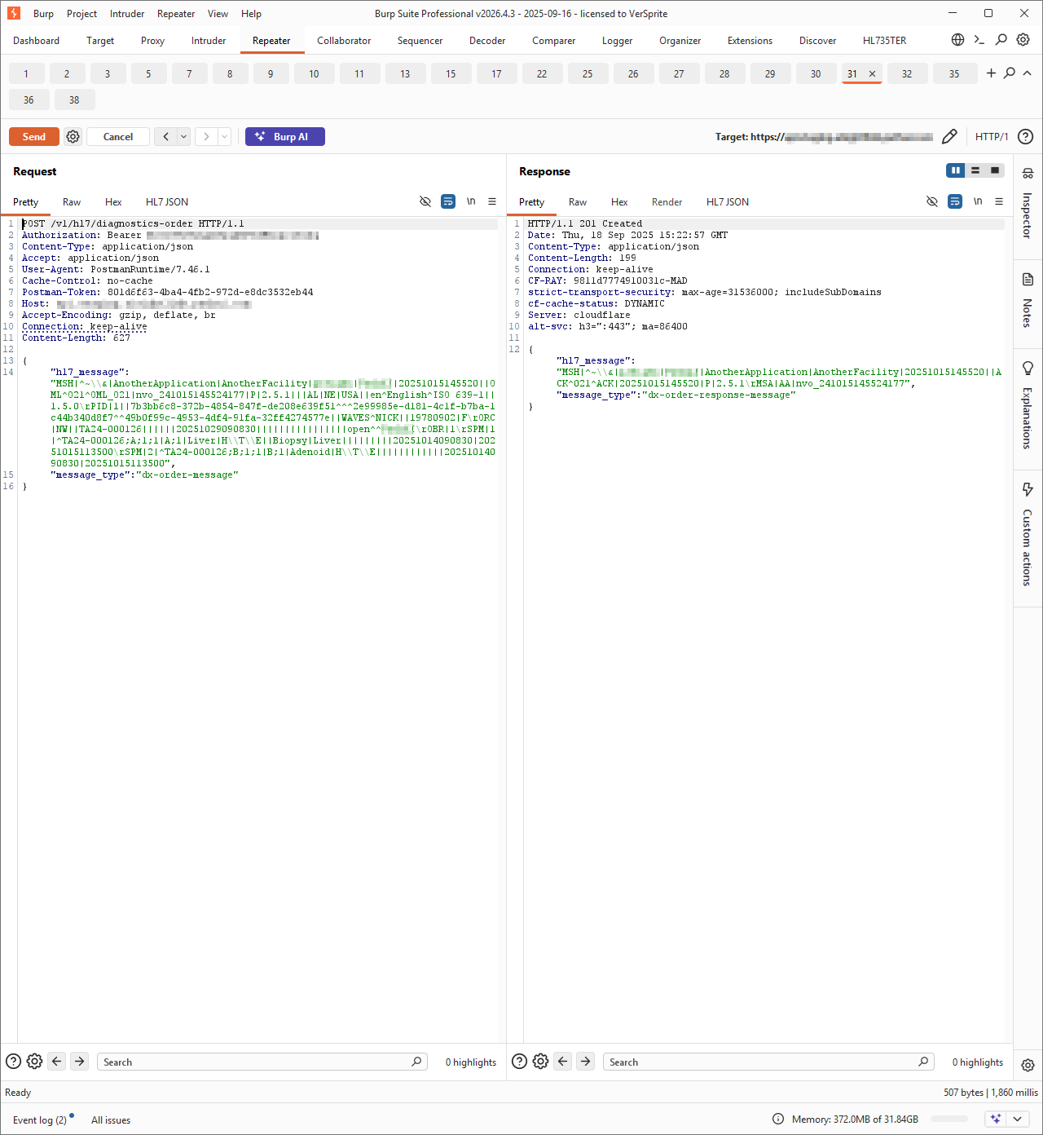Open help icon under the Request editor

click(x=13, y=1062)
